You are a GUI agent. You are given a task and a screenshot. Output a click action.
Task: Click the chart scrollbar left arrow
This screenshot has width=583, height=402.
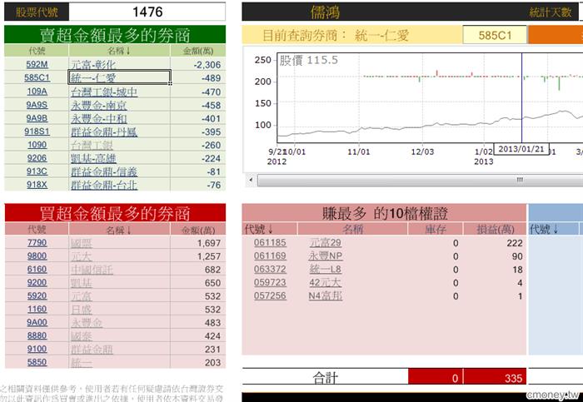[251, 181]
